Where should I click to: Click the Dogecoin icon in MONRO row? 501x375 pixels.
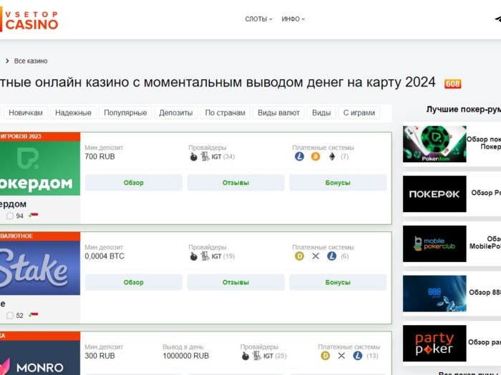(325, 356)
